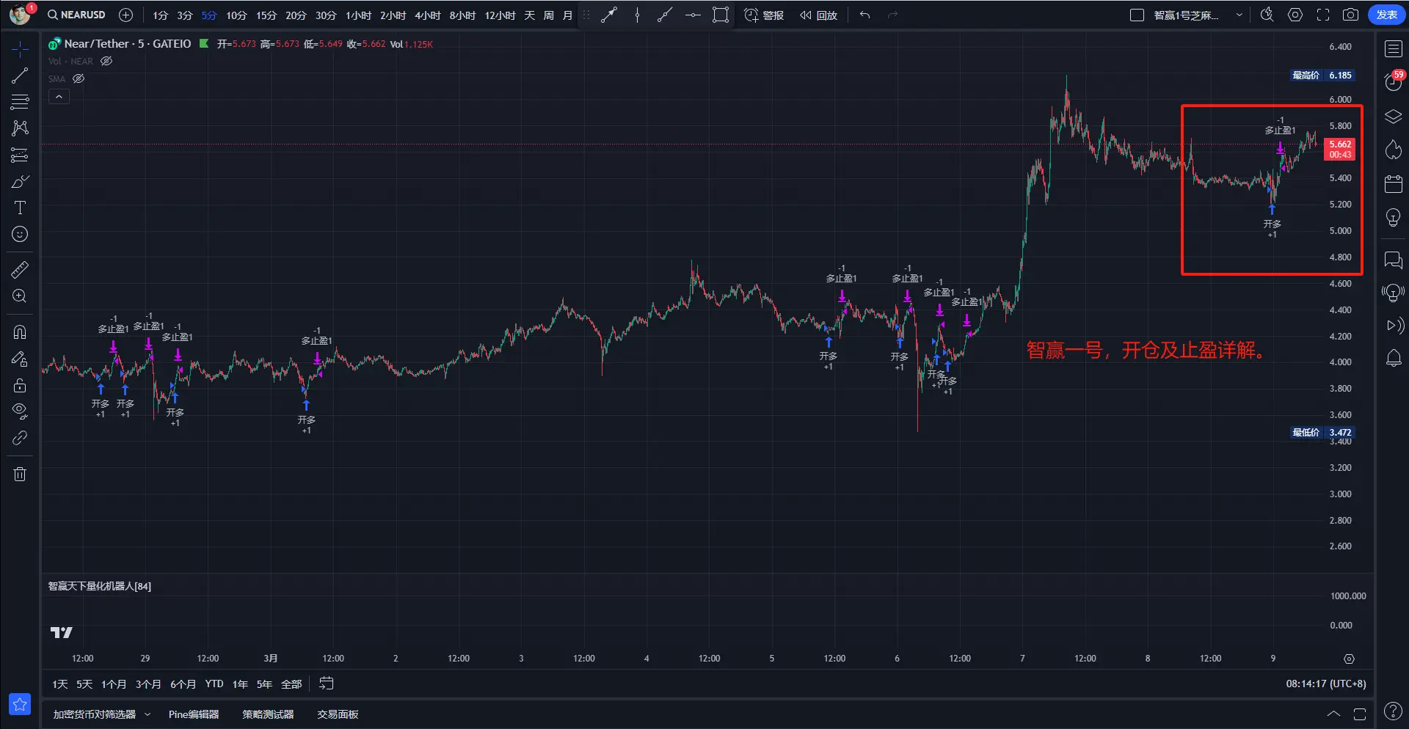Image resolution: width=1409 pixels, height=729 pixels.
Task: Open the 交易面板 tab
Action: pos(338,714)
